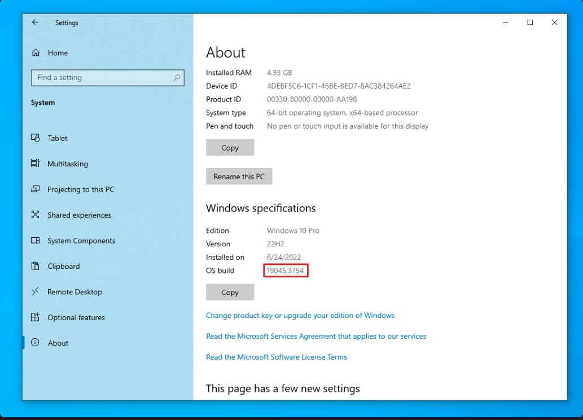Click the Projecting to this PC icon
This screenshot has height=420, width=583.
36,189
